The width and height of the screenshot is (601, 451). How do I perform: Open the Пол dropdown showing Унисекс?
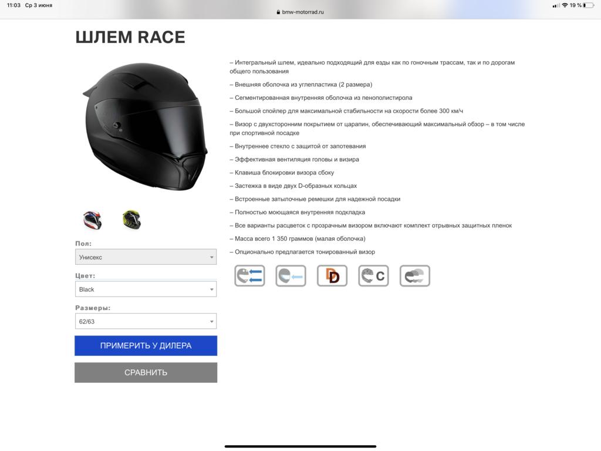click(146, 257)
